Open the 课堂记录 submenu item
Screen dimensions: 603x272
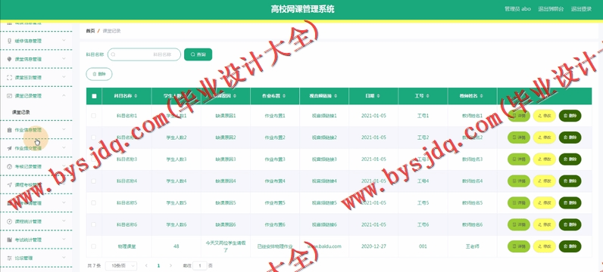[x=21, y=113]
